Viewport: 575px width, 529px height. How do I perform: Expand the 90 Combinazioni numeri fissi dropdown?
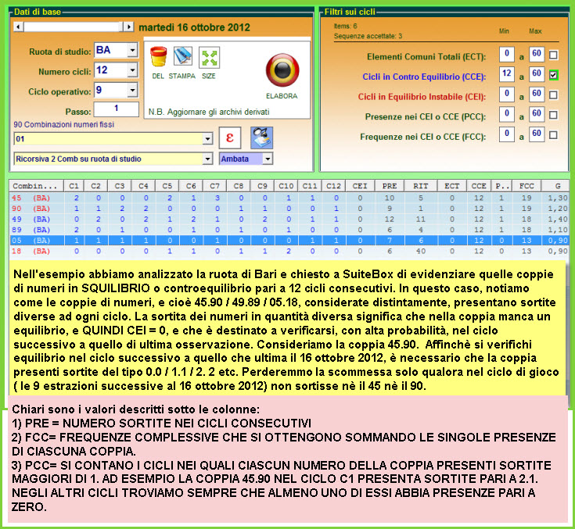[207, 139]
